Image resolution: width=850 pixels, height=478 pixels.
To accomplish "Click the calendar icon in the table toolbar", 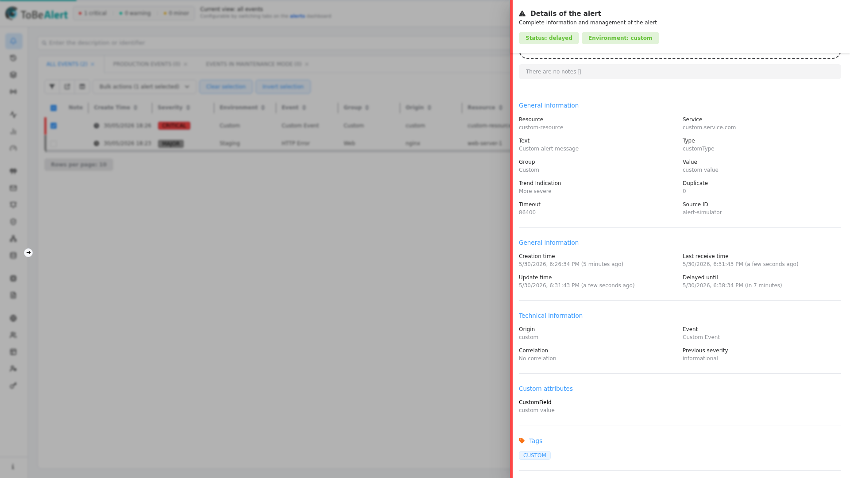I will (82, 87).
